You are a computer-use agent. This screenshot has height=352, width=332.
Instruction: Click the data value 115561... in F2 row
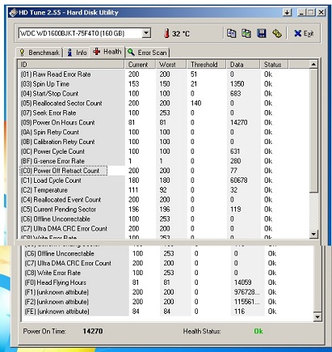click(x=246, y=302)
